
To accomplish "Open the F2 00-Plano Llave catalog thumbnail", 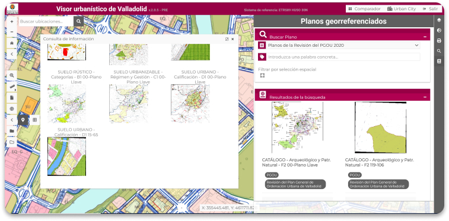I will pos(298,127).
